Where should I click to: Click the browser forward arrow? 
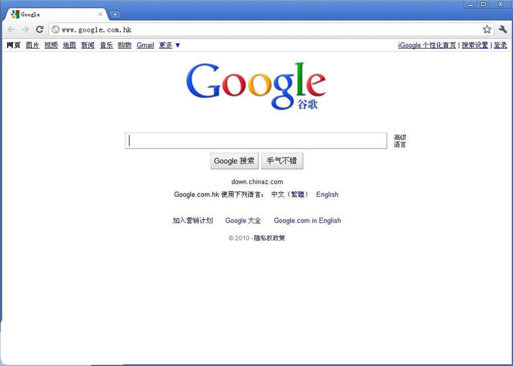(25, 30)
